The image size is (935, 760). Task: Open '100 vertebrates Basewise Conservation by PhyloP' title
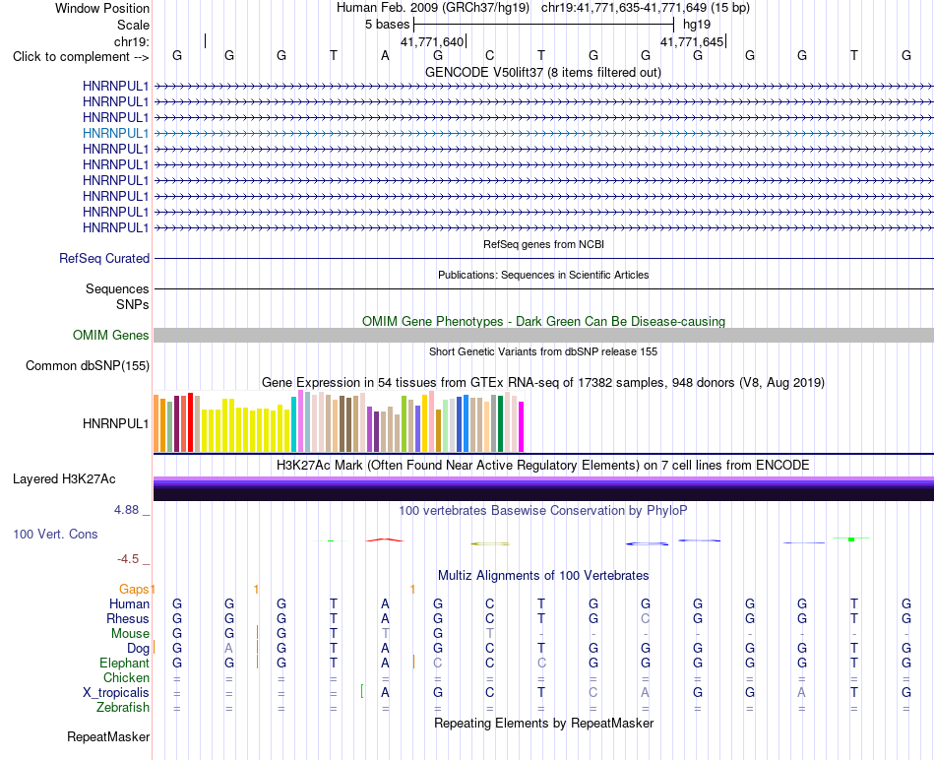pos(543,511)
